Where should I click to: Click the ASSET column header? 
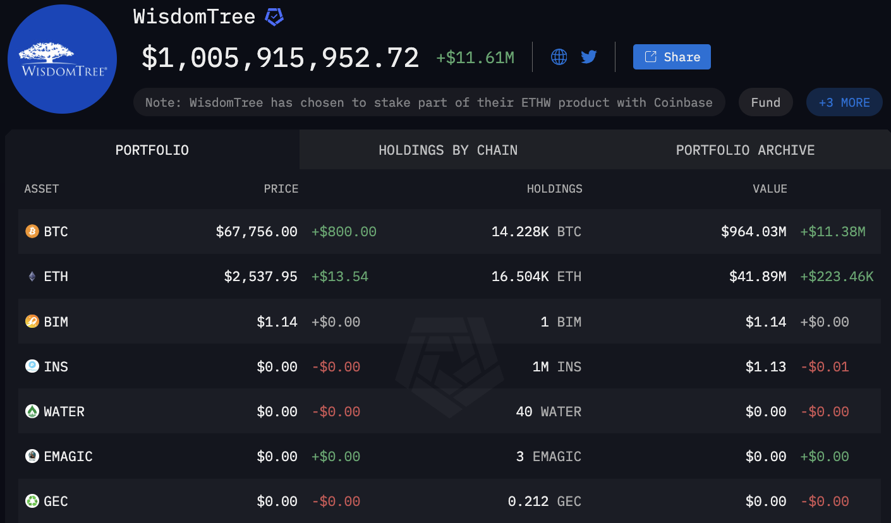pyautogui.click(x=42, y=189)
